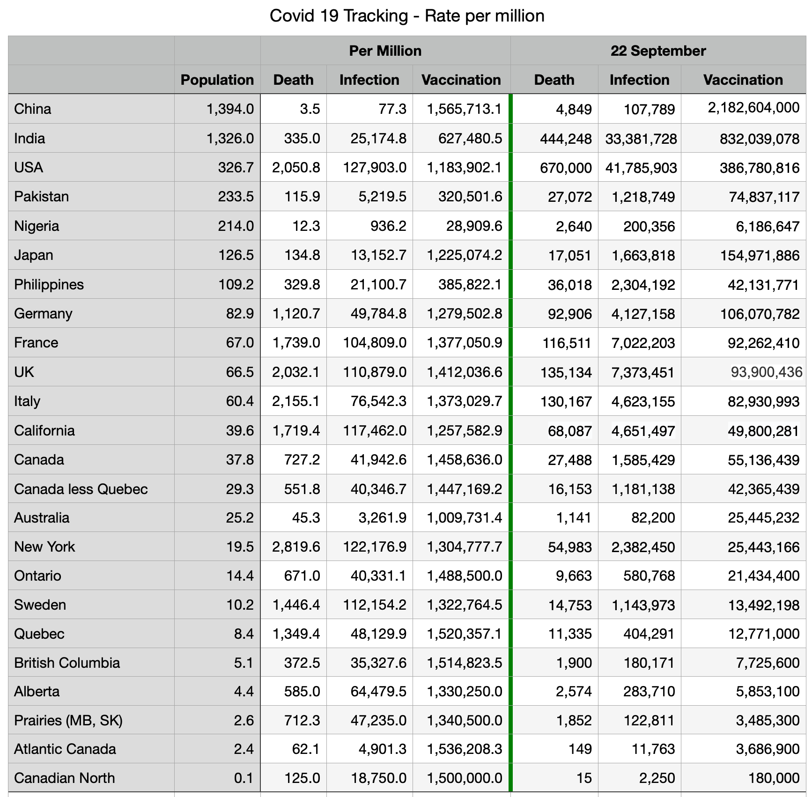812x797 pixels.
Task: Click the 'Population' column header
Action: [x=217, y=80]
